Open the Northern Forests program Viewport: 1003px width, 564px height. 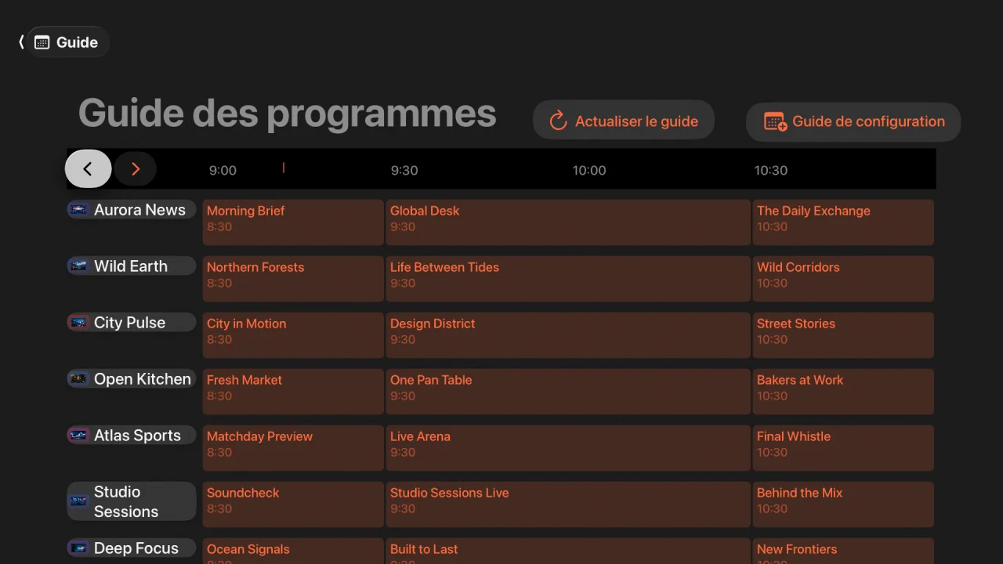tap(293, 279)
